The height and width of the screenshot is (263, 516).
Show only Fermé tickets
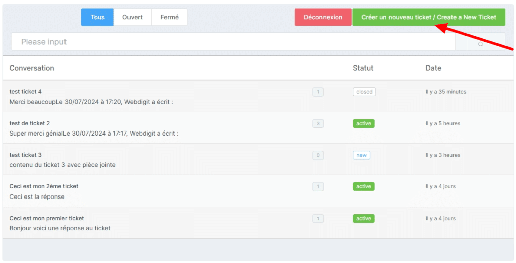pyautogui.click(x=169, y=17)
